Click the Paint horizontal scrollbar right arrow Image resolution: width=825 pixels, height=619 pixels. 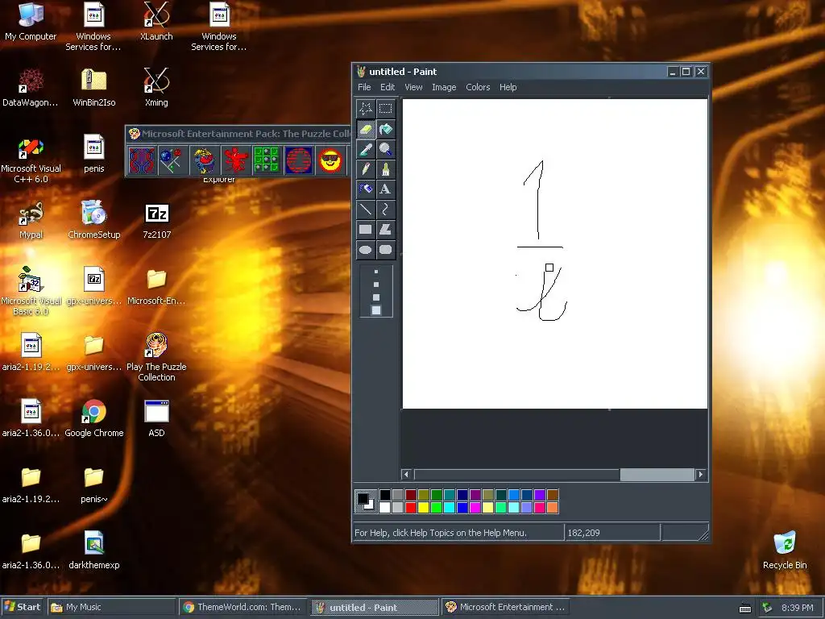tap(700, 474)
